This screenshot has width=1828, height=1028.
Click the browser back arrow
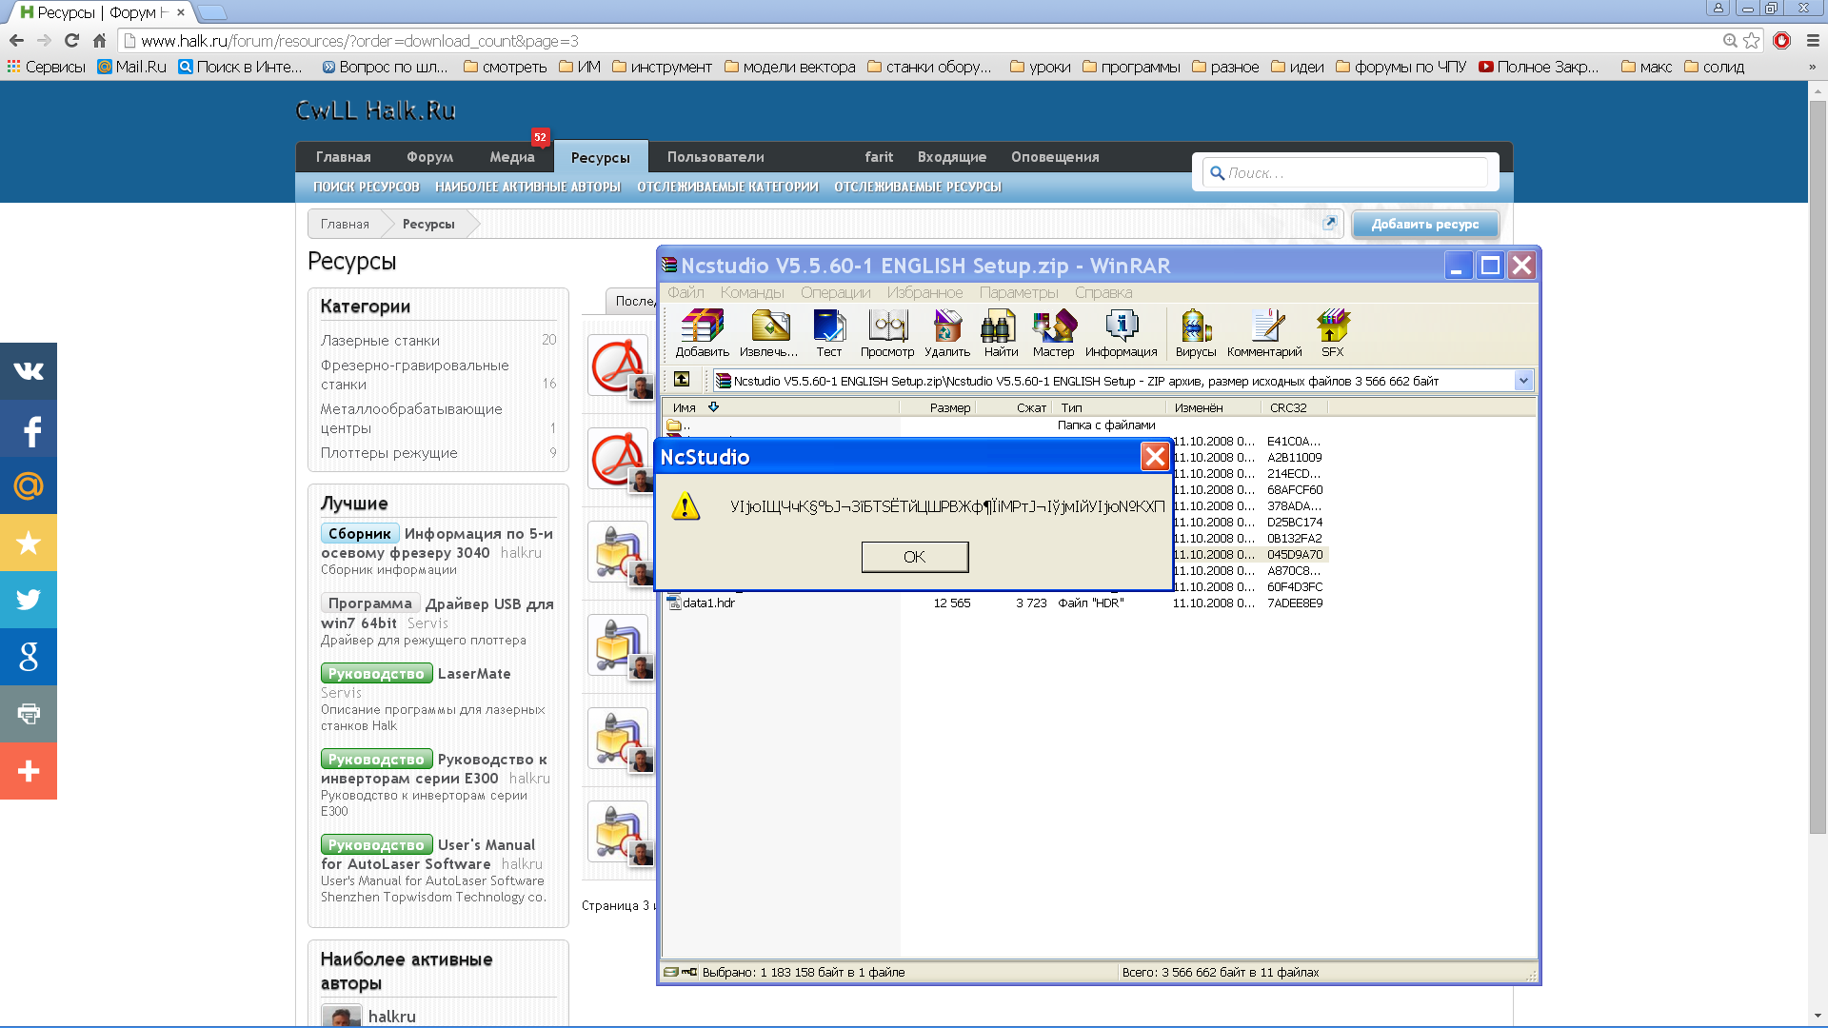[x=16, y=41]
